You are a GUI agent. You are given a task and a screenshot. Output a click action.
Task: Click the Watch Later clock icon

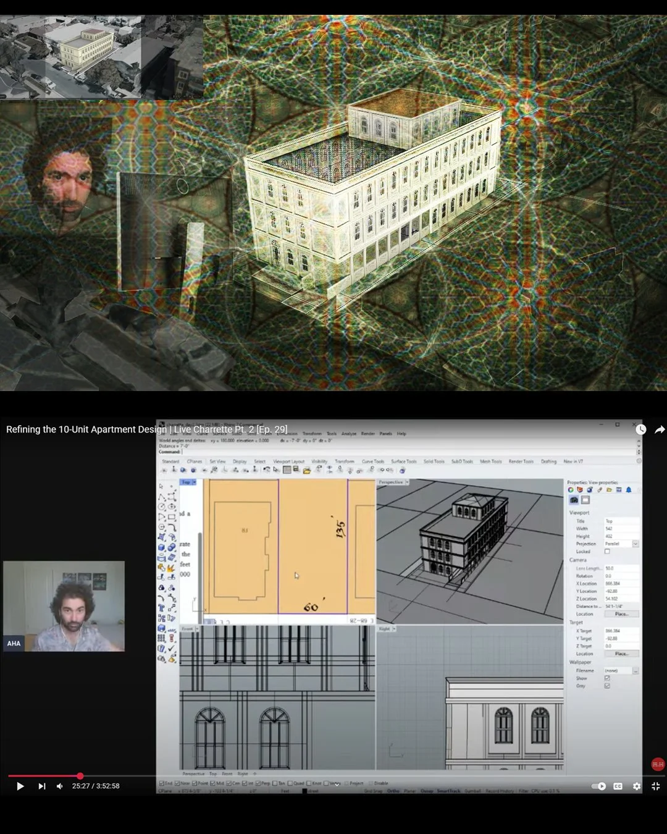[641, 429]
